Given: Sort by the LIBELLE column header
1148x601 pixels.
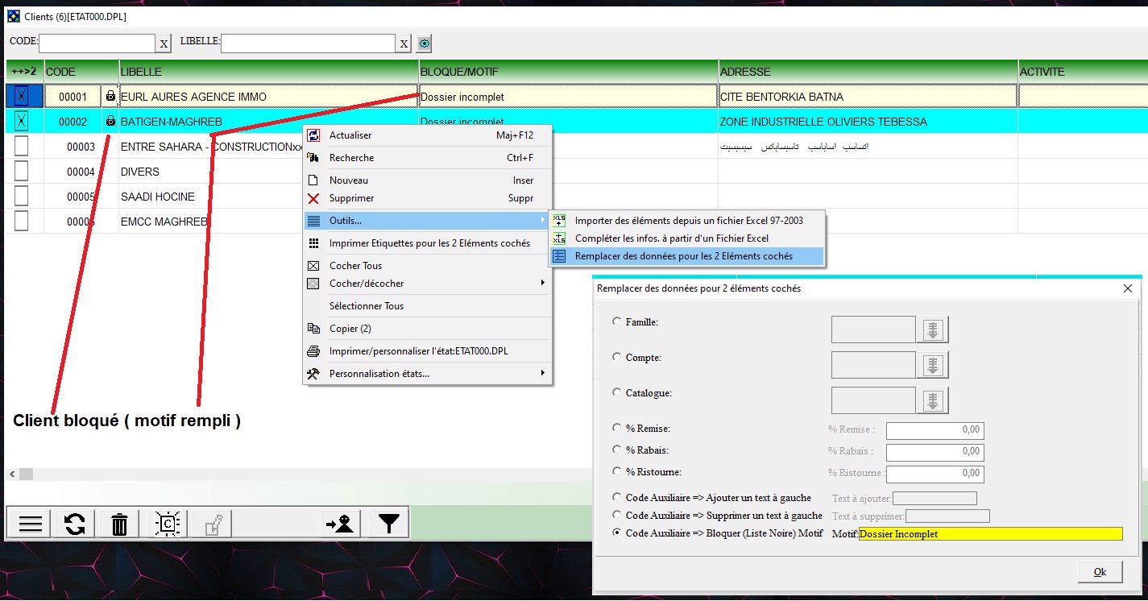Looking at the screenshot, I should 269,72.
